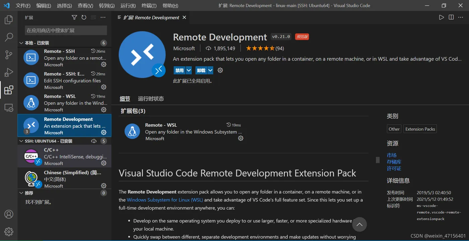Click the 预览版 preview badge

pos(302,37)
